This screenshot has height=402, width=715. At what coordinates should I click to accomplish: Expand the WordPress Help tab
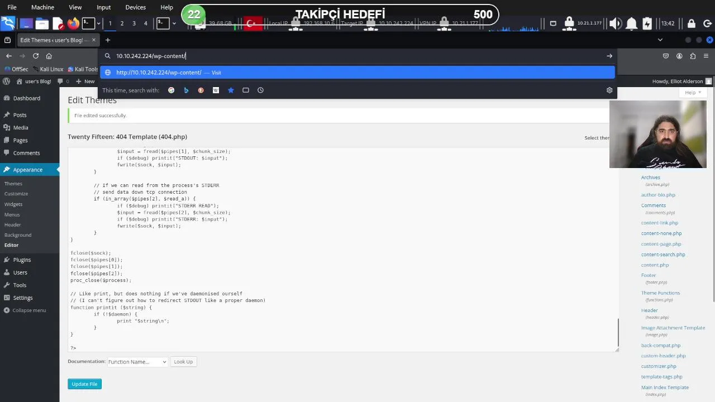click(693, 93)
